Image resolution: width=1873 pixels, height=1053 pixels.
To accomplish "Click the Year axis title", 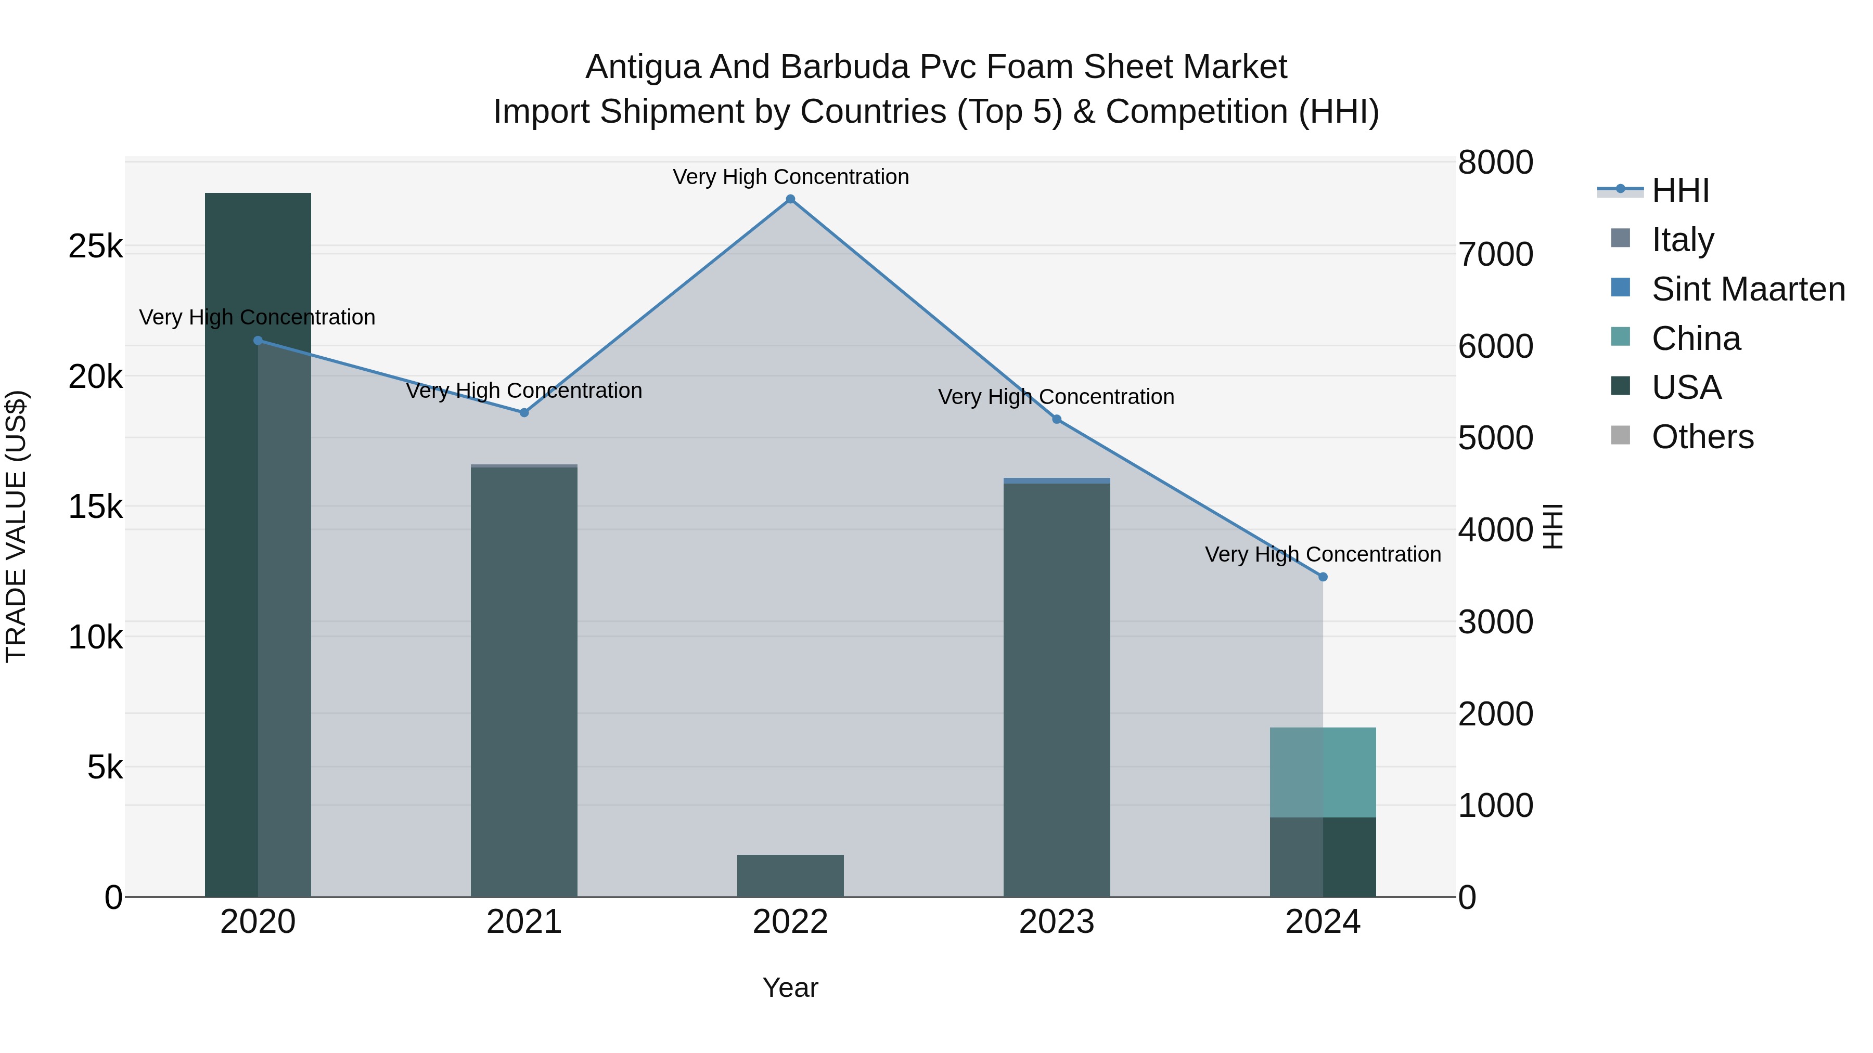I will [790, 989].
